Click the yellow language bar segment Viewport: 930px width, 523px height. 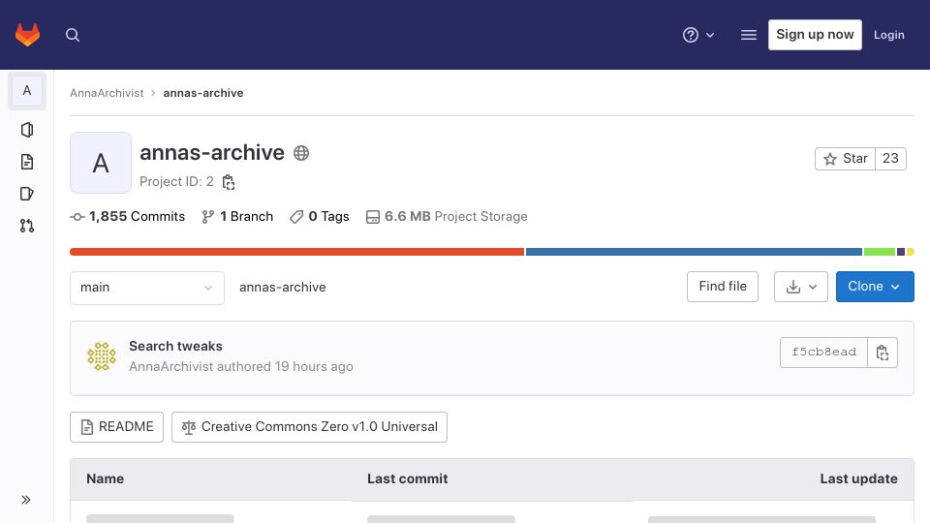911,252
